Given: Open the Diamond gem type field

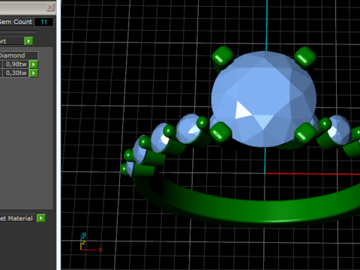Looking at the screenshot, I should point(19,55).
